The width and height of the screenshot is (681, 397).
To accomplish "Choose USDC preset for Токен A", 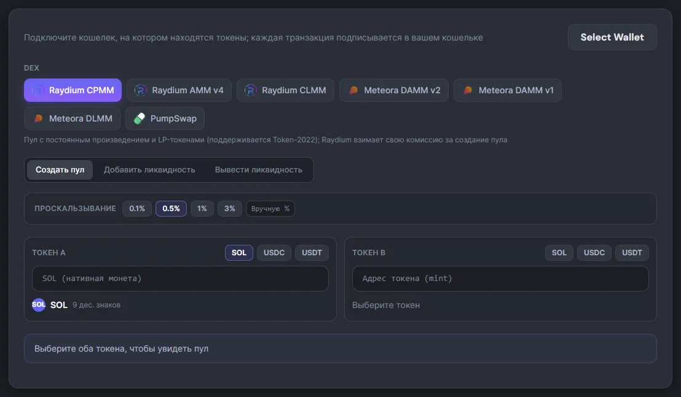I will (x=274, y=253).
